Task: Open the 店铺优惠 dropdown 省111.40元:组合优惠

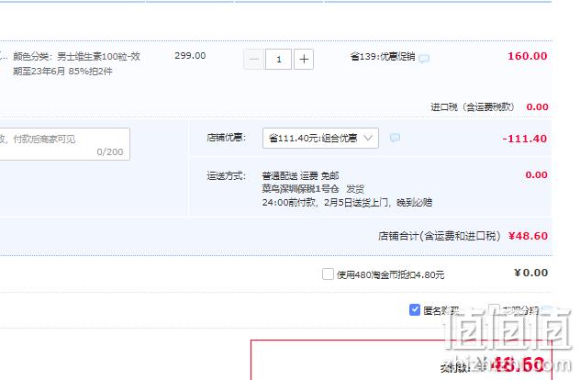Action: [x=320, y=138]
